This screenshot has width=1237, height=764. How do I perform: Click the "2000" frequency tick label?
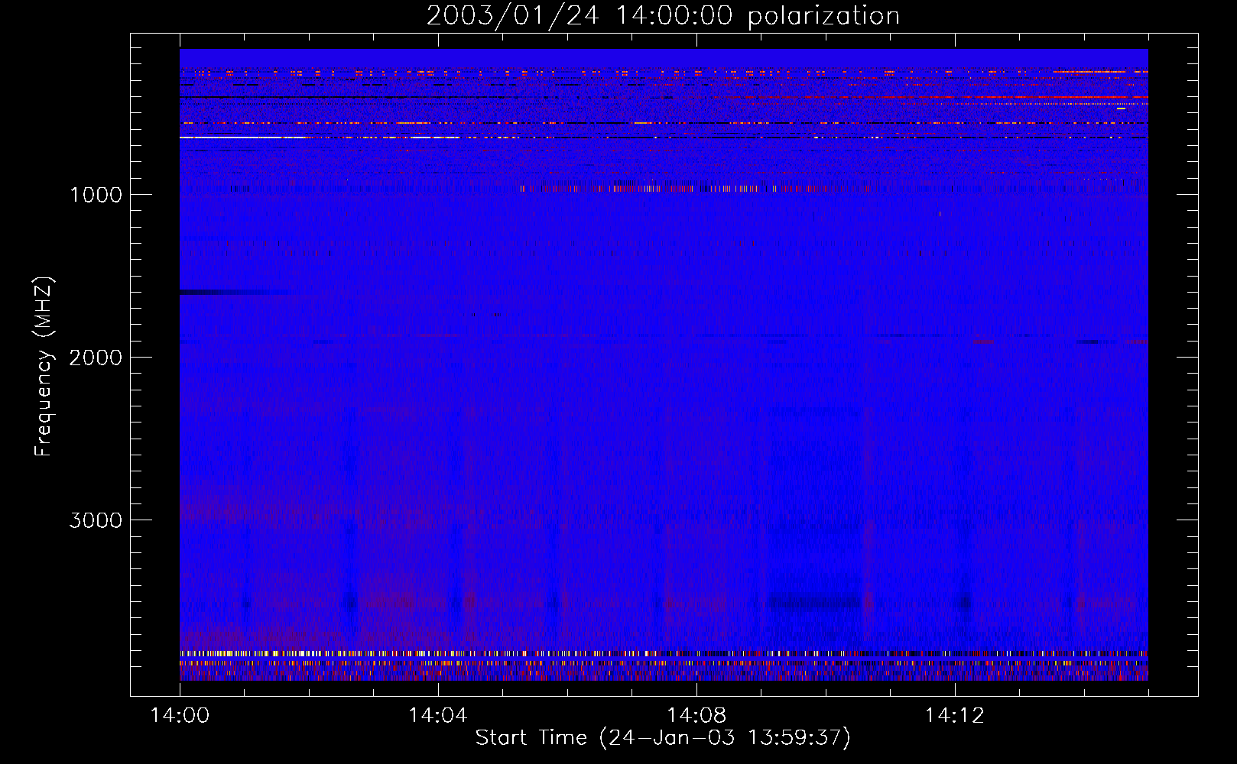pyautogui.click(x=96, y=358)
